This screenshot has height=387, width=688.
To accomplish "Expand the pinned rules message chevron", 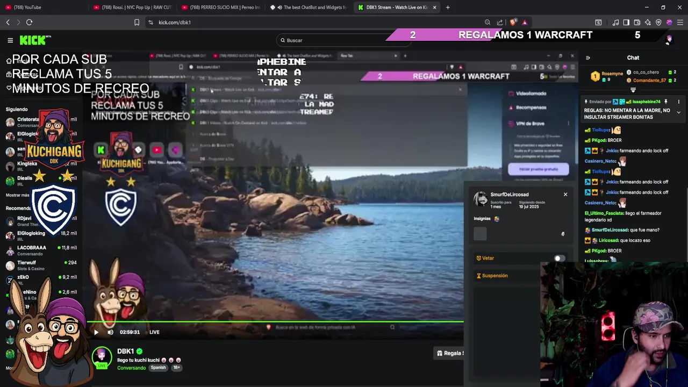I will coord(678,112).
